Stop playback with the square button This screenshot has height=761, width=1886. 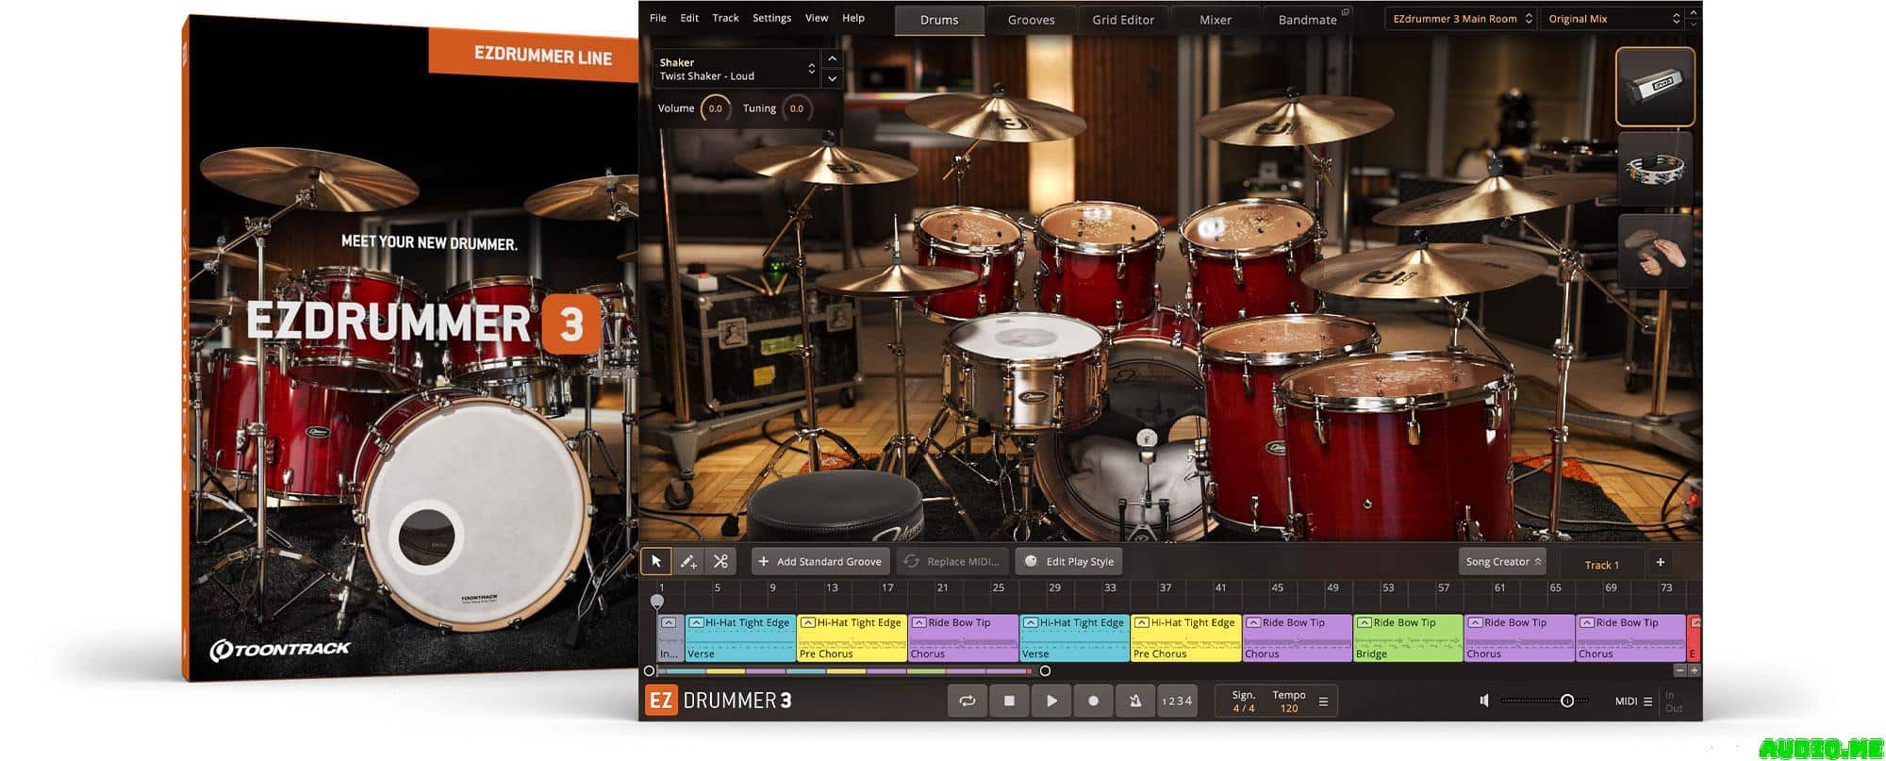coord(1009,701)
